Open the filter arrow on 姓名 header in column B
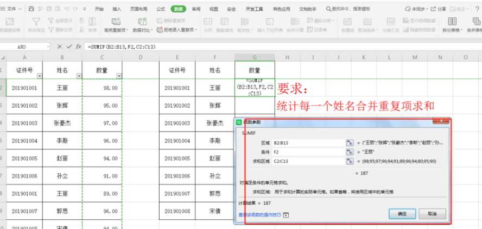The height and width of the screenshot is (229, 482). [79, 76]
